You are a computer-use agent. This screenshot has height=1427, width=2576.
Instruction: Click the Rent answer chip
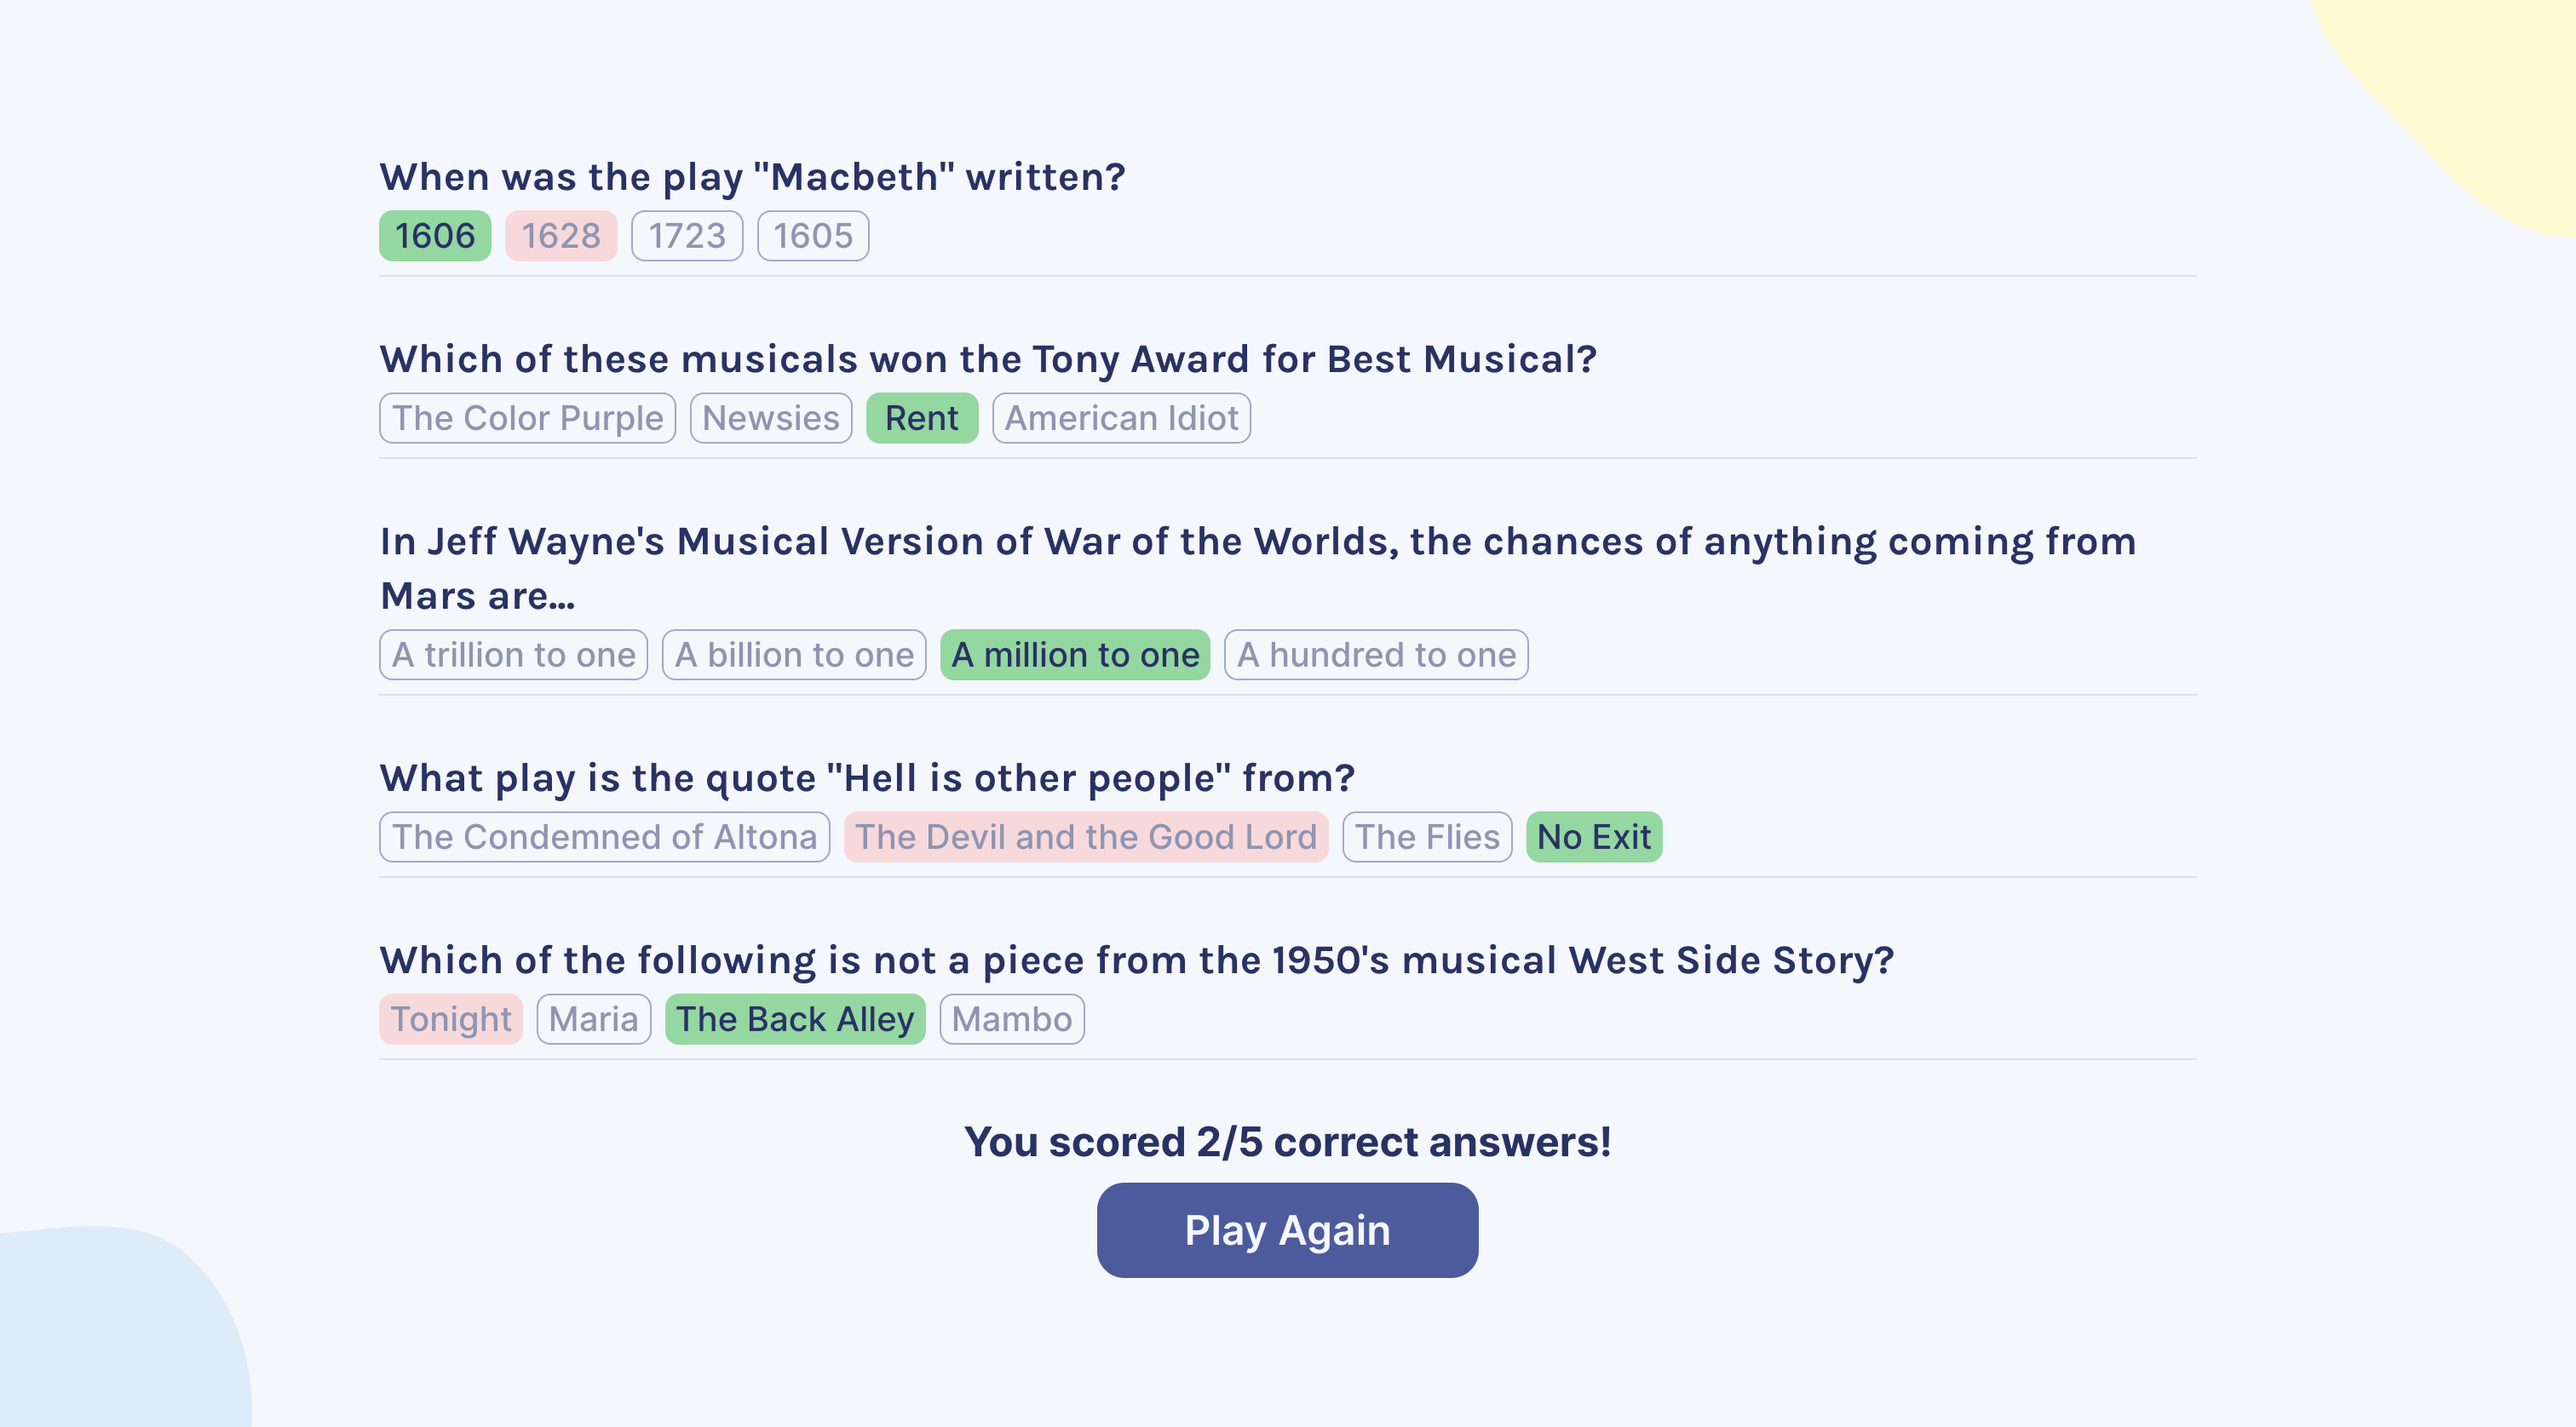[922, 418]
